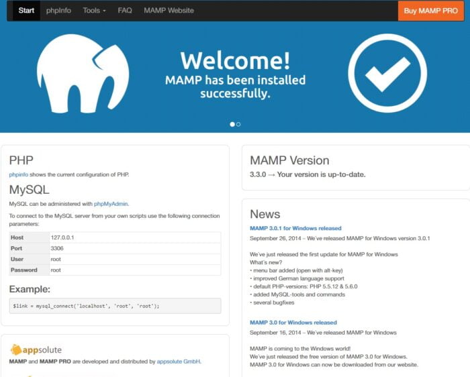The width and height of the screenshot is (470, 377).
Task: Open the phpMyAdmin link
Action: coord(111,204)
